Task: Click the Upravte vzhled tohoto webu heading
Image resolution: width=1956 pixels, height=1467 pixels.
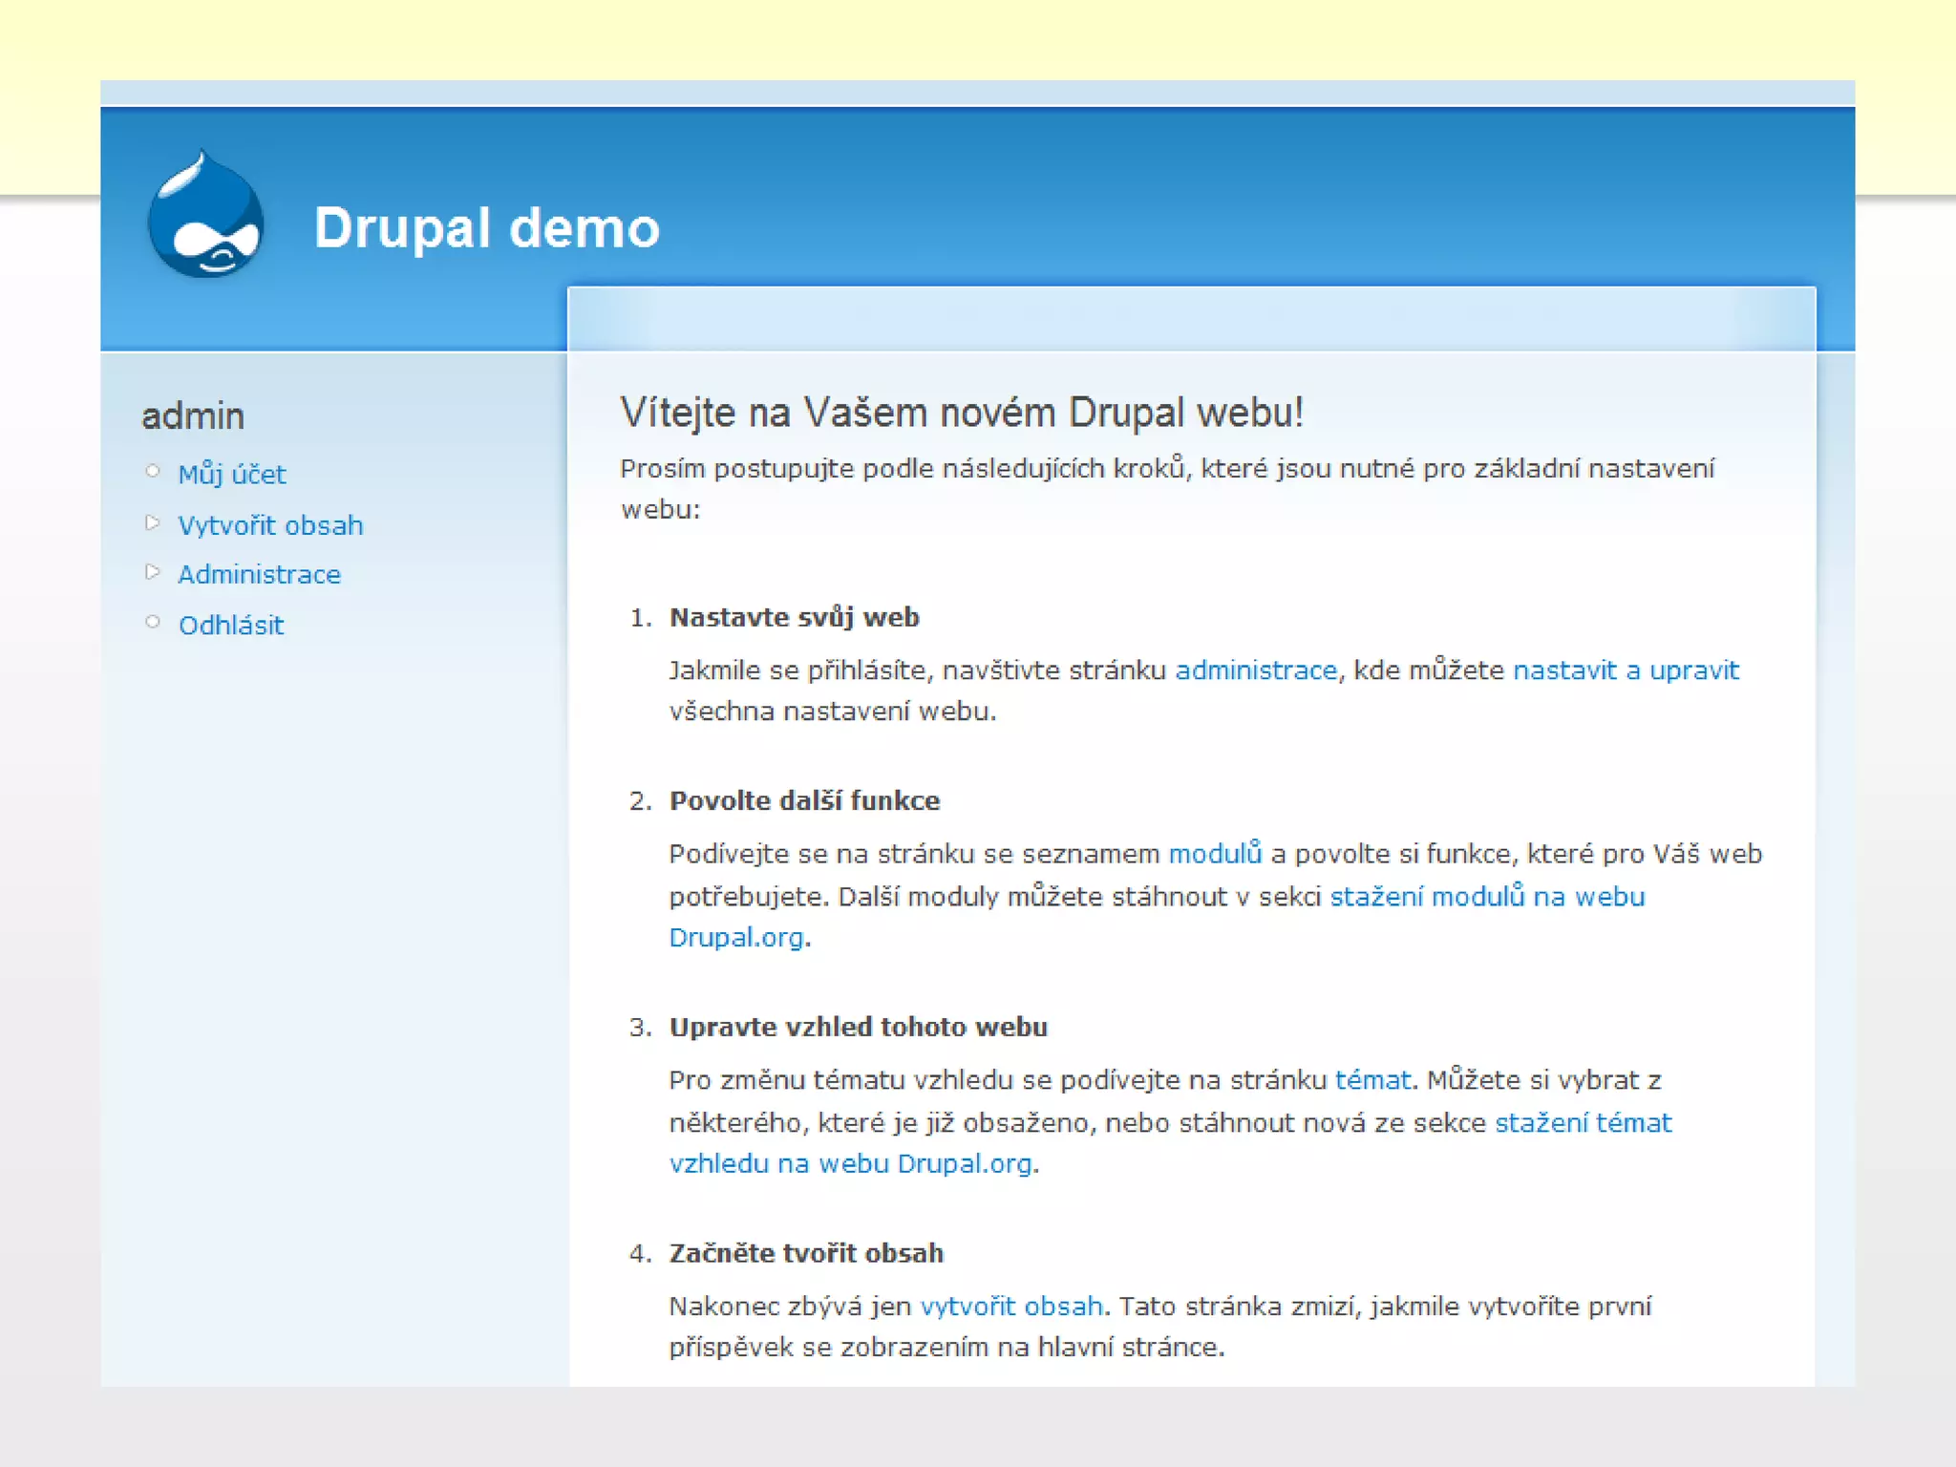Action: pyautogui.click(x=858, y=1027)
